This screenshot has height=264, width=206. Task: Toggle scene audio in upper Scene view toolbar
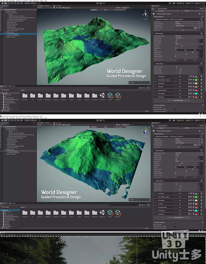(x=57, y=8)
